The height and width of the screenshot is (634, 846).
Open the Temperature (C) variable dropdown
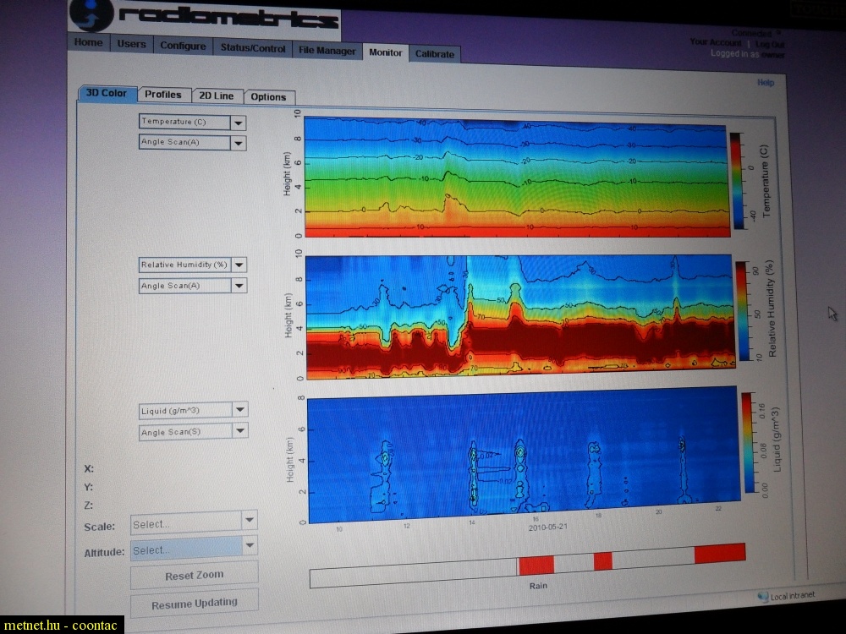(239, 123)
